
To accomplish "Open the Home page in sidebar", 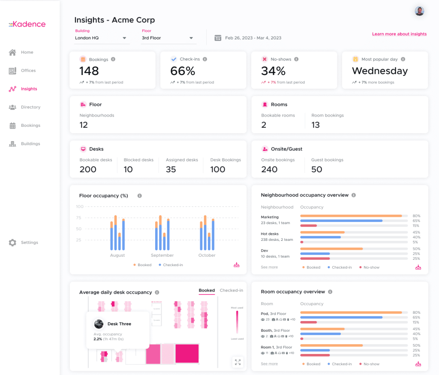I will [x=27, y=52].
